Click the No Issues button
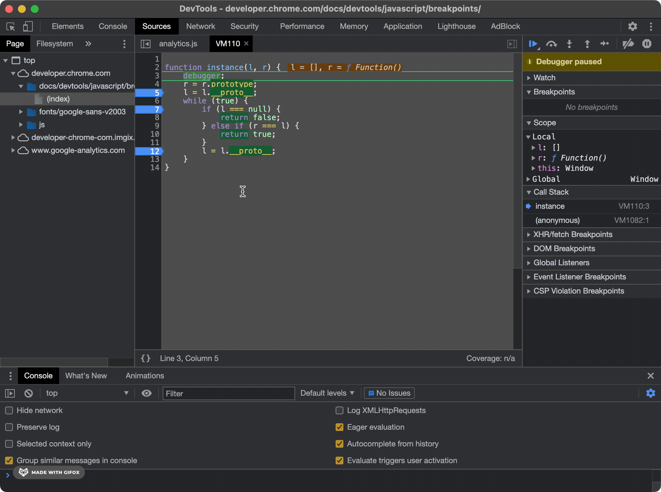This screenshot has width=661, height=492. click(x=389, y=393)
